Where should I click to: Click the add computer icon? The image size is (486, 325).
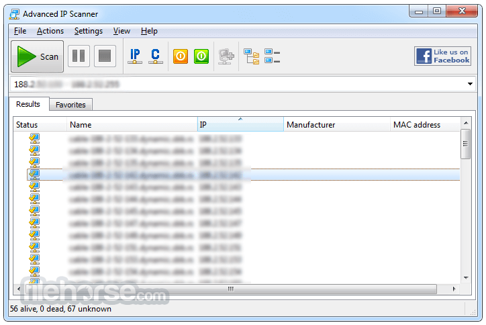click(226, 56)
